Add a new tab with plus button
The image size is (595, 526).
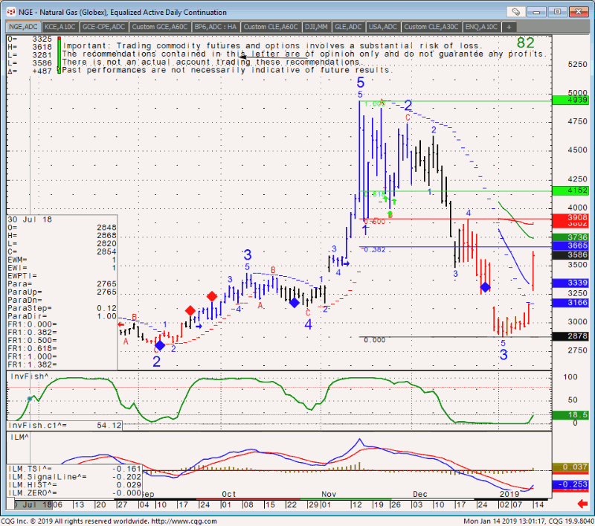[509, 27]
